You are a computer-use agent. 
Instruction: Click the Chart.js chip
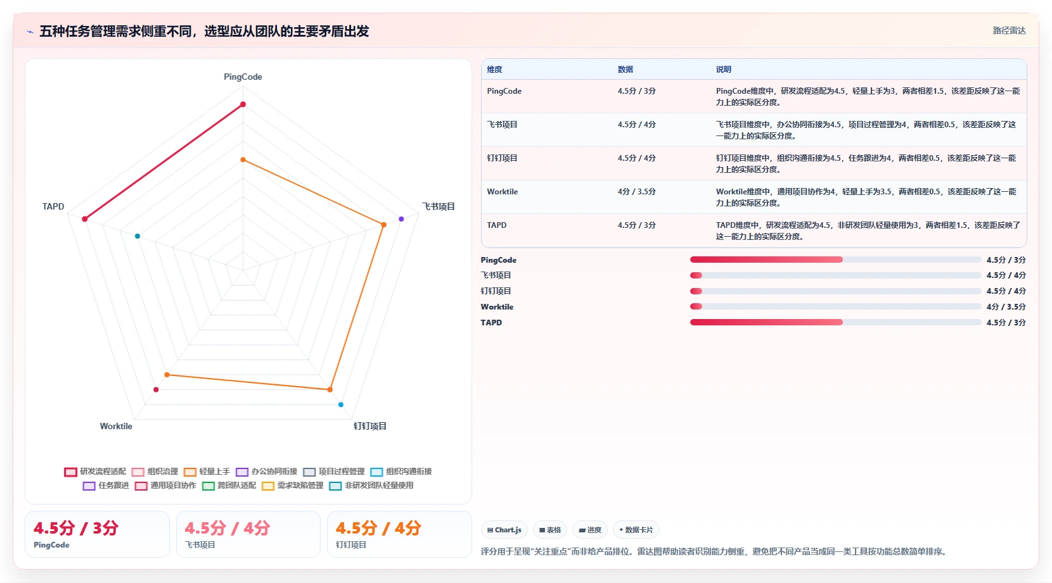click(504, 530)
